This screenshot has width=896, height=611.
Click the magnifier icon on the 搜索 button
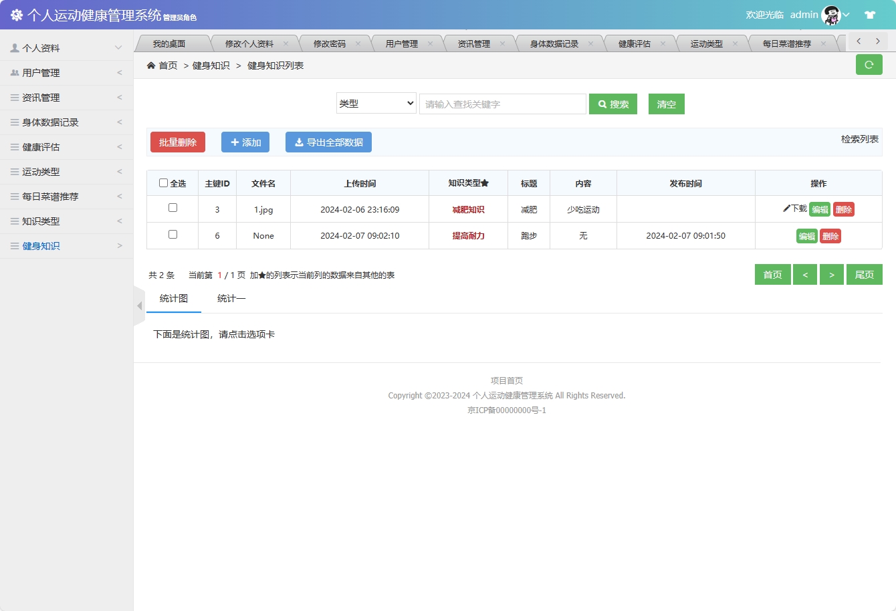tap(600, 104)
